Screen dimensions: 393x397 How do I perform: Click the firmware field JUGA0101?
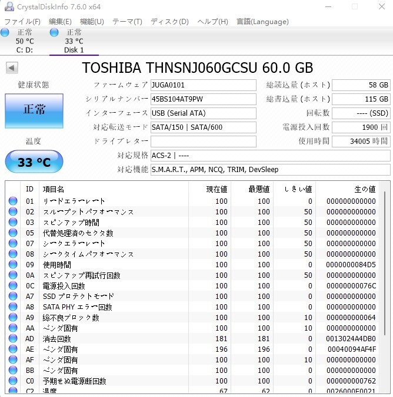coord(203,85)
